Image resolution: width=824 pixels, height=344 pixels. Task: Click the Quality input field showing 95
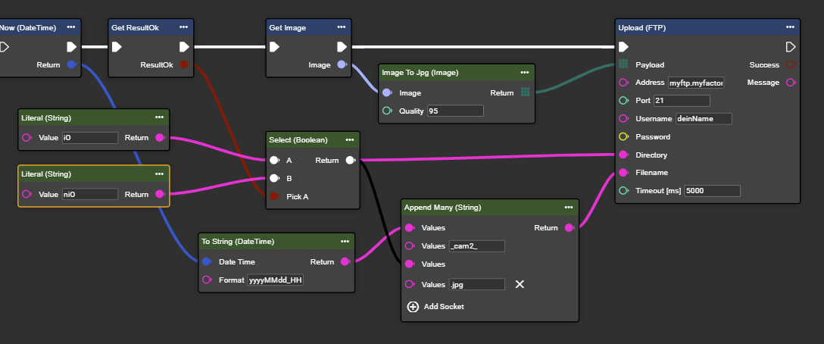[454, 111]
